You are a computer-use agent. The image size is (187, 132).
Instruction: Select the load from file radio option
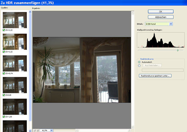[x=139, y=66]
